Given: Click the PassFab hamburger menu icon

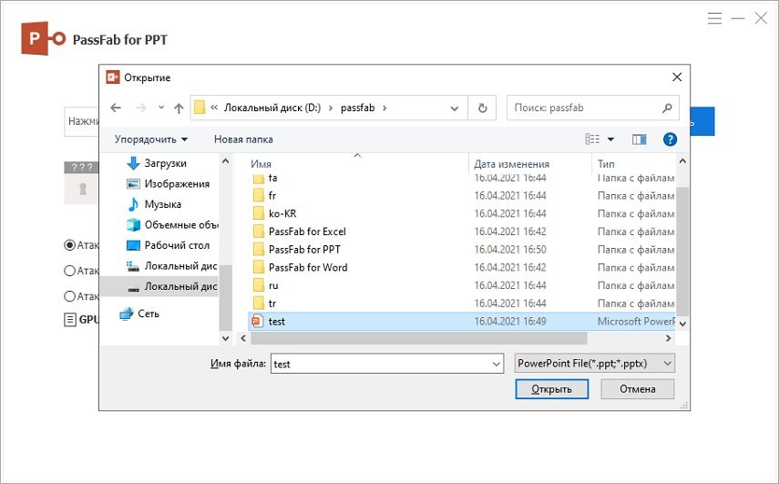Looking at the screenshot, I should pyautogui.click(x=715, y=18).
